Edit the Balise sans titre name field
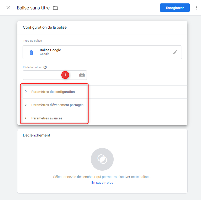The image size is (201, 200). point(33,8)
